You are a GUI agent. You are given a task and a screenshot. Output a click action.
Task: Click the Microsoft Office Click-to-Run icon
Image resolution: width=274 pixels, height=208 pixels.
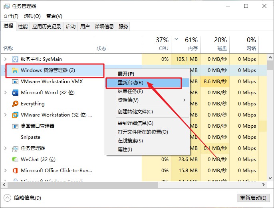coord(15,171)
